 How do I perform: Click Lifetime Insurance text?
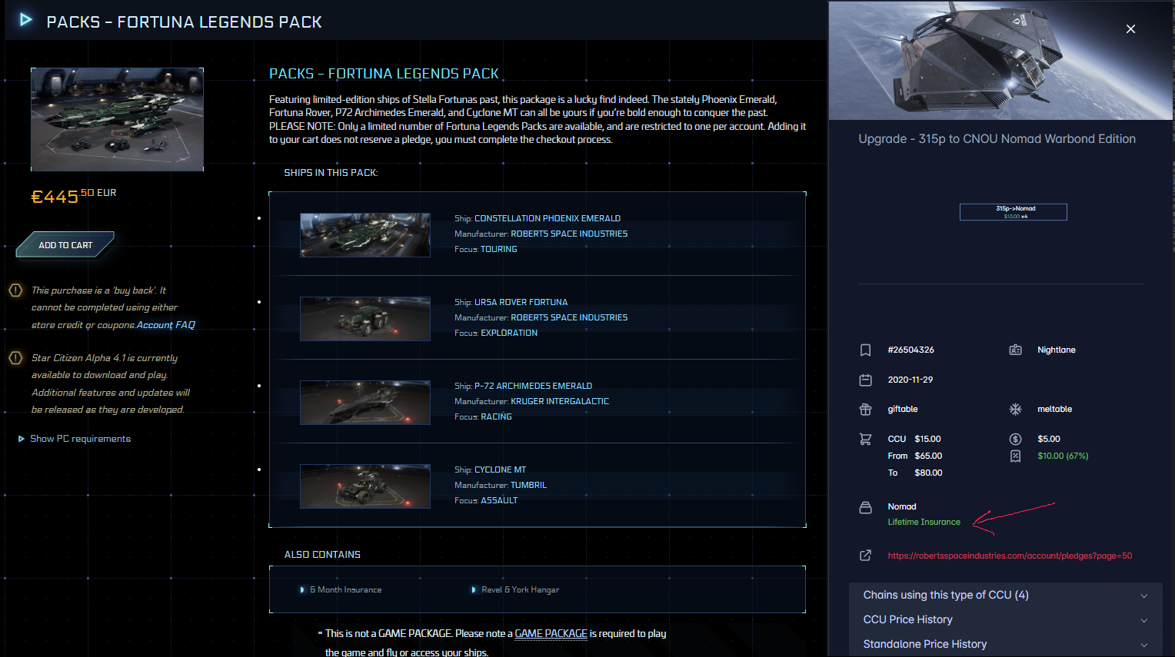click(x=924, y=522)
